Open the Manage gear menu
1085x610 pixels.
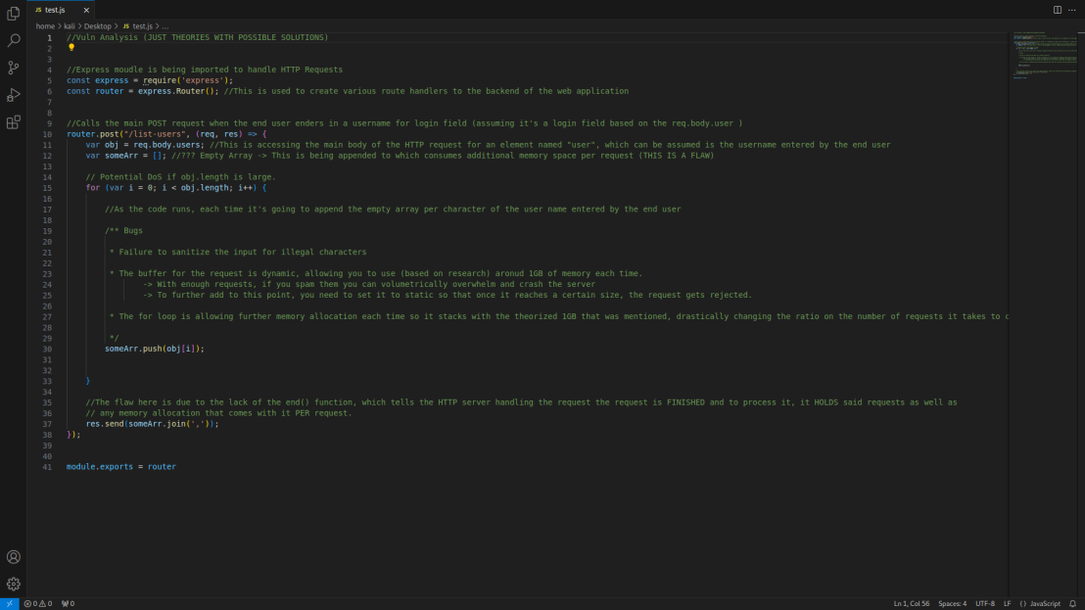click(x=14, y=585)
